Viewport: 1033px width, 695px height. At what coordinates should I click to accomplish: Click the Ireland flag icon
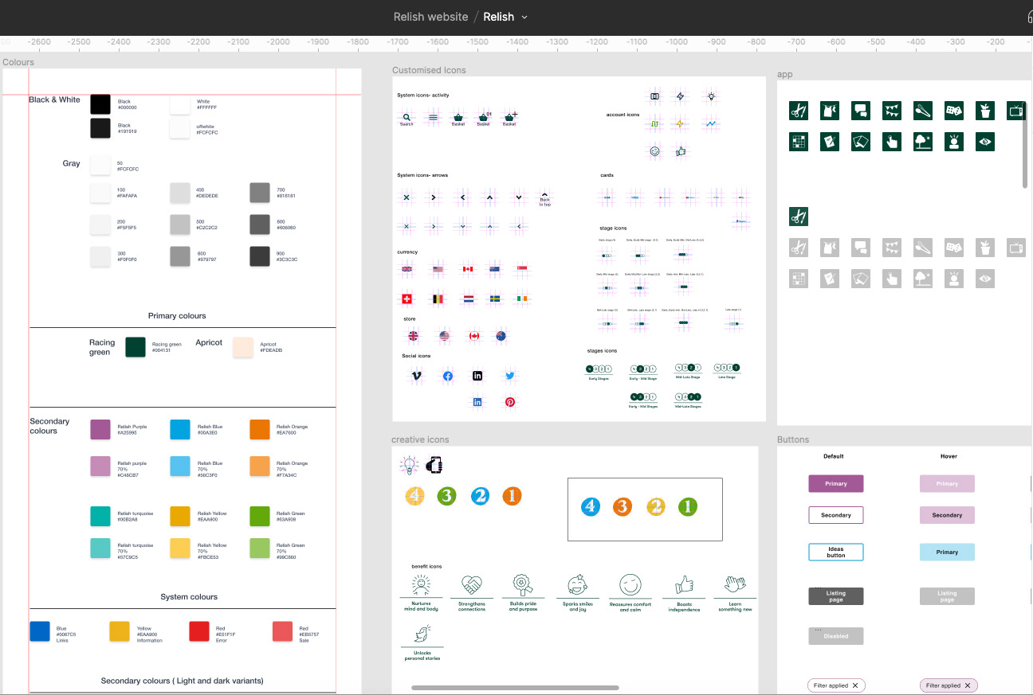(521, 299)
